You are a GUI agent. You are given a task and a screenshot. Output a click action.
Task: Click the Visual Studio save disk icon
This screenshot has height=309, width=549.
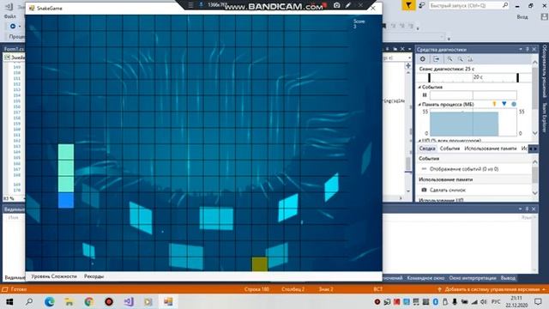[544, 16]
